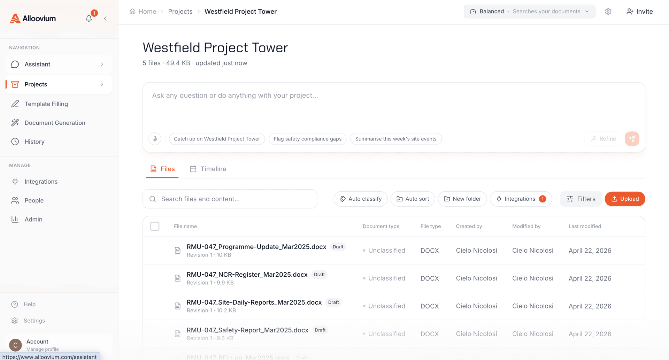669x360 pixels.
Task: Click file icon of Programme-Update document
Action: 178,250
